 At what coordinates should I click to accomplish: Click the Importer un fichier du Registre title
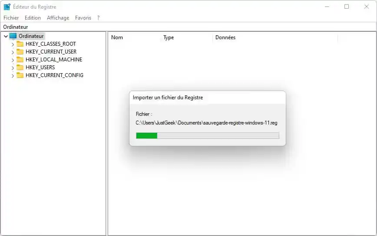click(x=168, y=98)
